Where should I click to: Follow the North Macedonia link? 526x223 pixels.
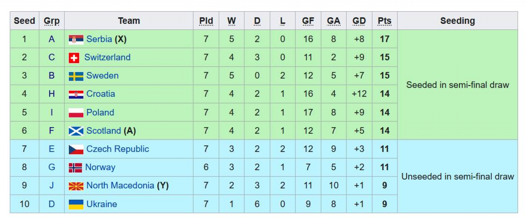coord(120,185)
